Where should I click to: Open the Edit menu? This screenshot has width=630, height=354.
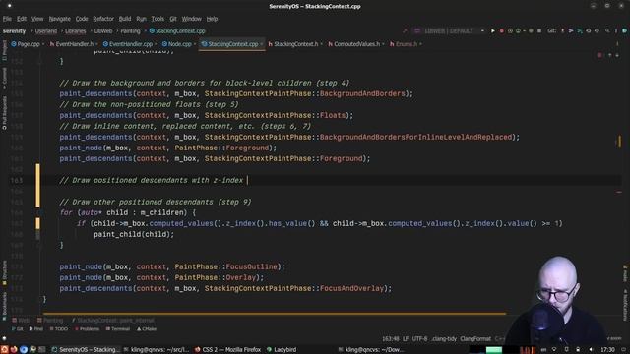pyautogui.click(x=22, y=19)
